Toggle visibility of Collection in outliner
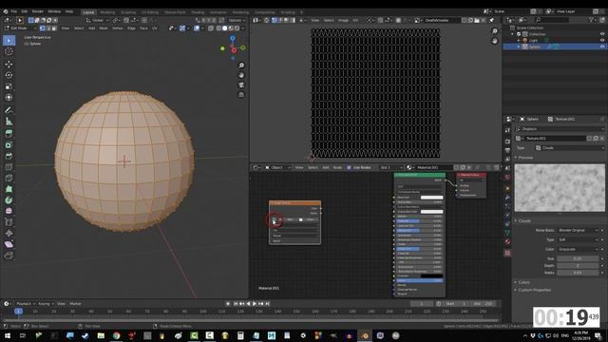 602,34
